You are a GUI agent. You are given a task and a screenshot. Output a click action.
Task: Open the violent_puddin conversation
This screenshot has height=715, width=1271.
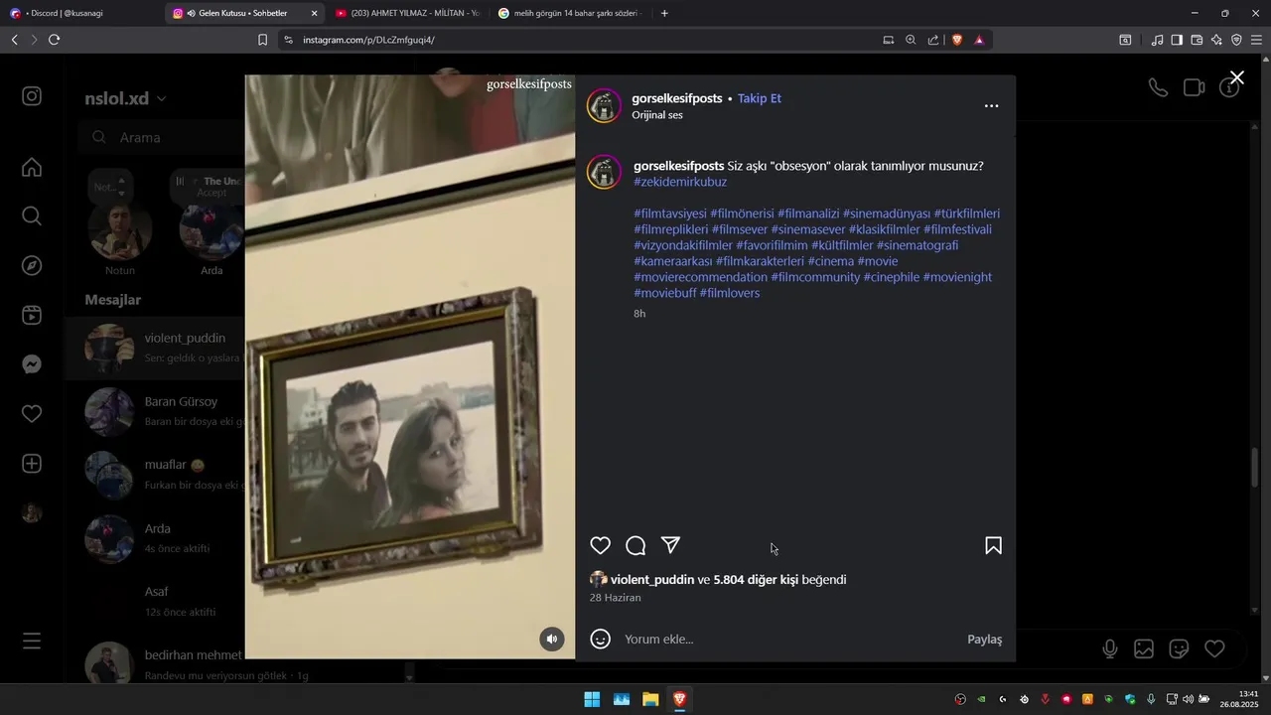pos(155,350)
